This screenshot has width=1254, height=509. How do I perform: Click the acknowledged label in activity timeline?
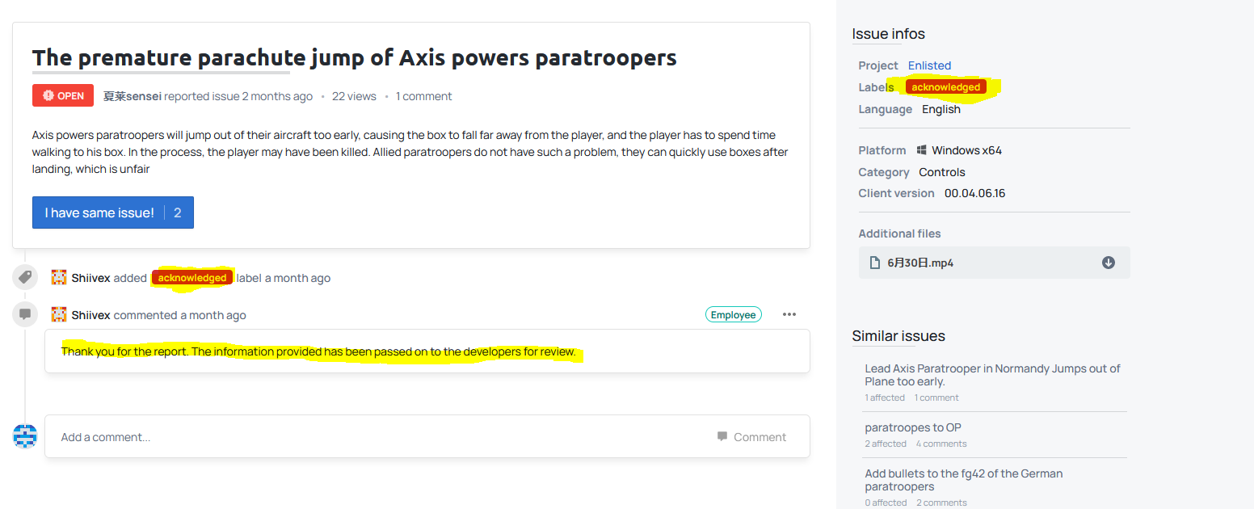(x=192, y=278)
